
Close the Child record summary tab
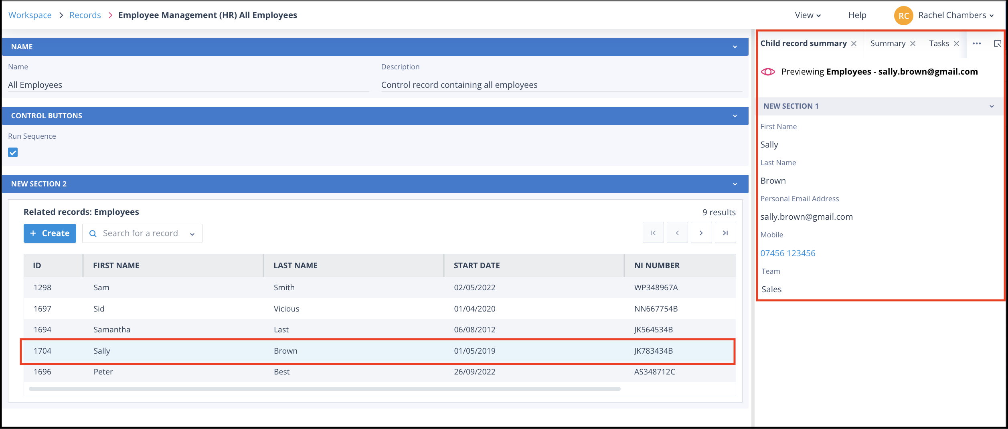click(x=854, y=44)
